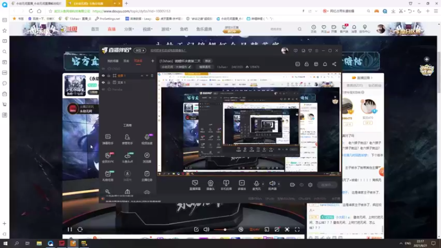
Task: Toggle visibility of the 文本1 source
Action: 103,82
